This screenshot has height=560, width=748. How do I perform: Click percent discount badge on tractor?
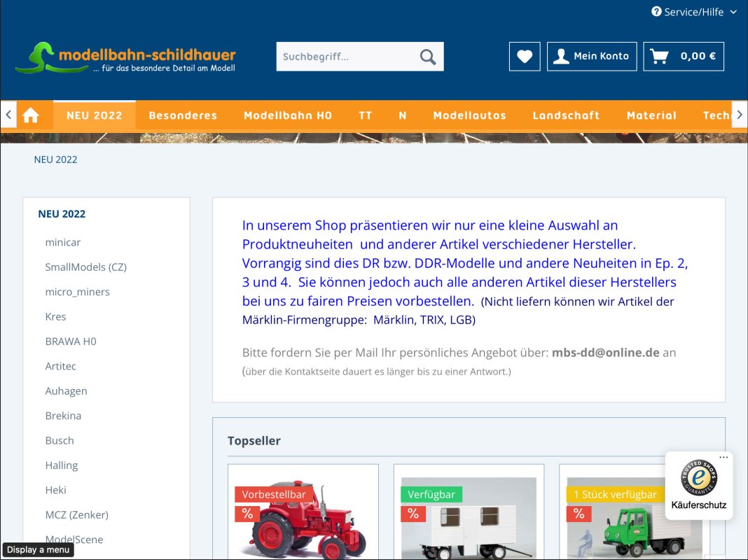tap(247, 514)
